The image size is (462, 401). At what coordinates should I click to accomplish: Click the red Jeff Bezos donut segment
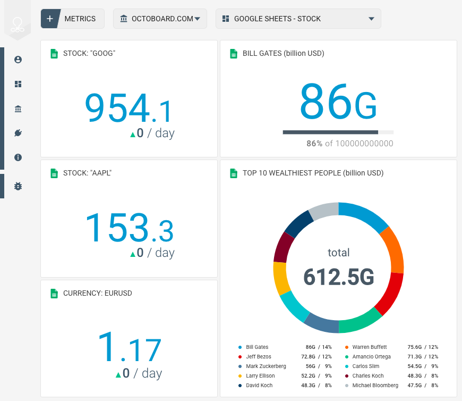pyautogui.click(x=391, y=295)
